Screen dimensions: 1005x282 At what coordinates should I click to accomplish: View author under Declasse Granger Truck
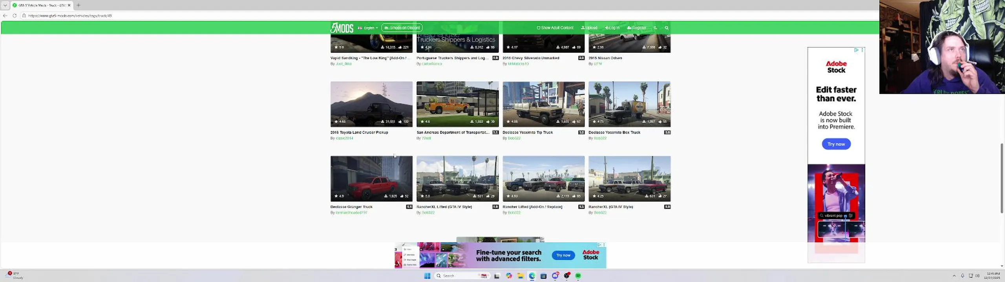(351, 213)
